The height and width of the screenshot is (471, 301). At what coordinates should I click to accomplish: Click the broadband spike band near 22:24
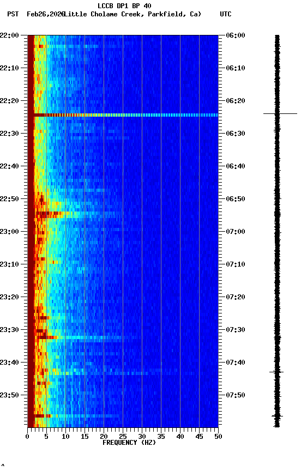pos(123,115)
